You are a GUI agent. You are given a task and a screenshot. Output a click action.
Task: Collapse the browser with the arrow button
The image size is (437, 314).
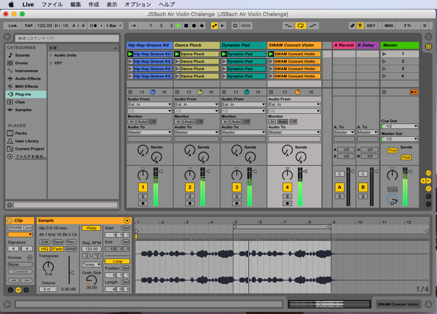coord(7,37)
